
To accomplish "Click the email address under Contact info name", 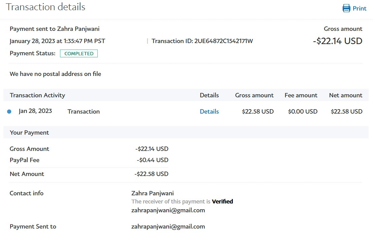I will pos(168,210).
